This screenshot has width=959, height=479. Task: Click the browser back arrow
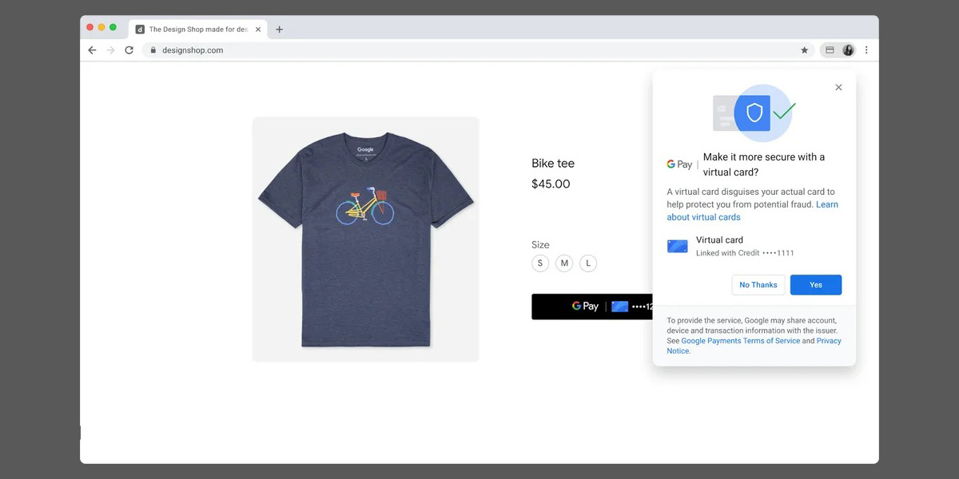(92, 50)
